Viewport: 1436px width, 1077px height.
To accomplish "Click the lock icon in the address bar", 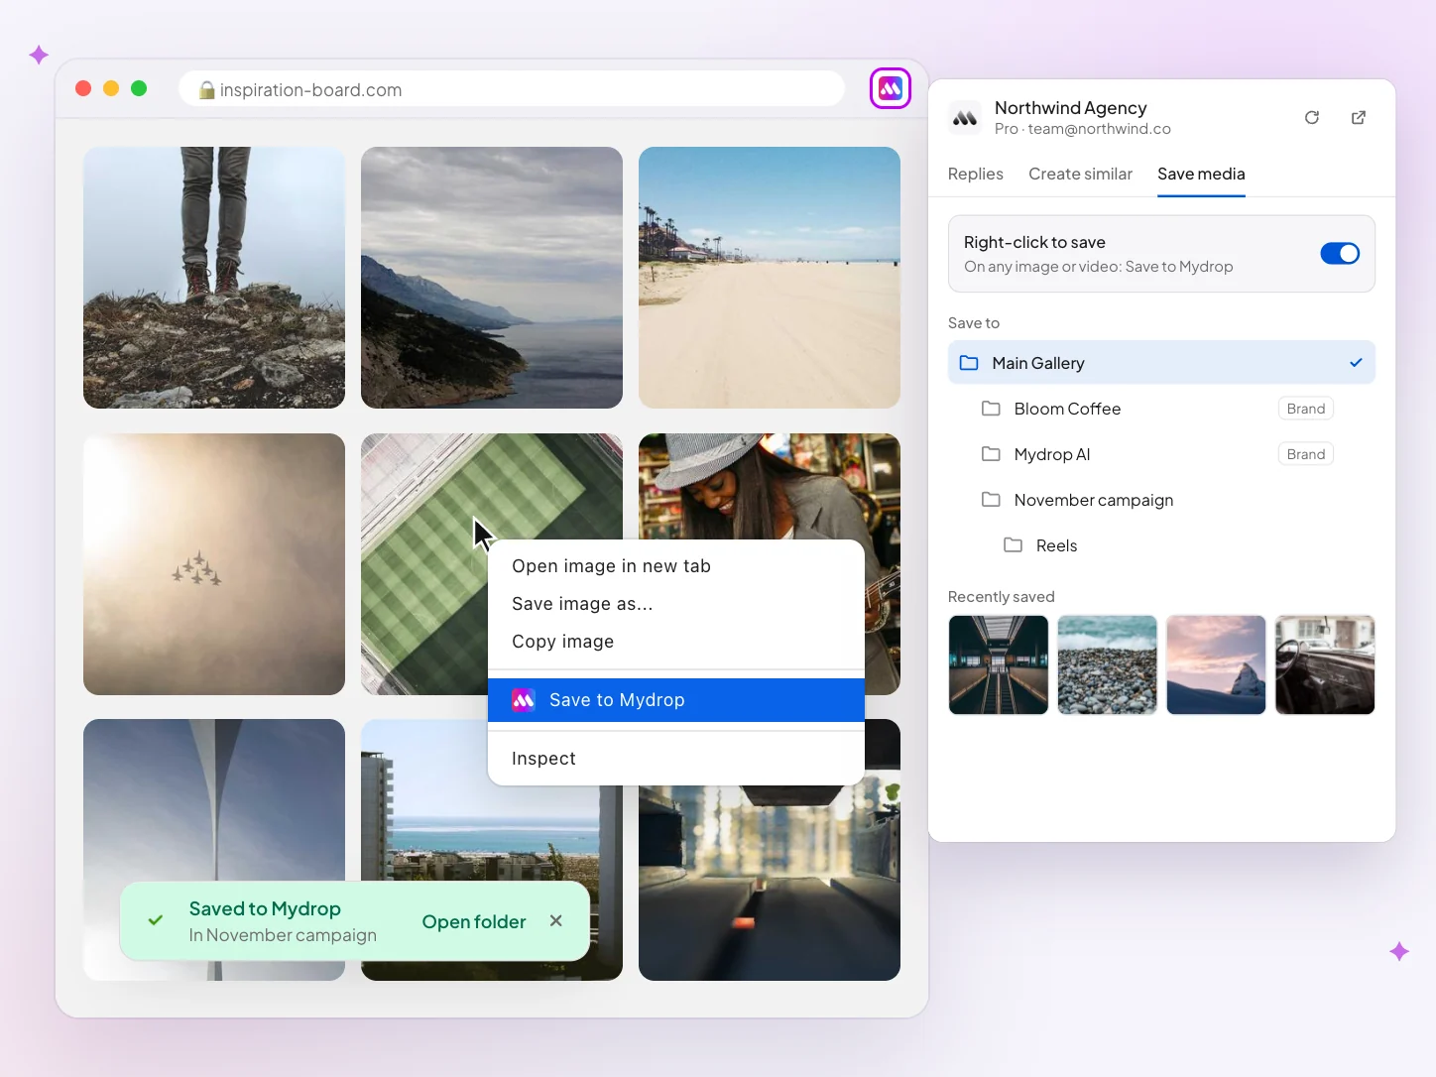I will pos(206,90).
